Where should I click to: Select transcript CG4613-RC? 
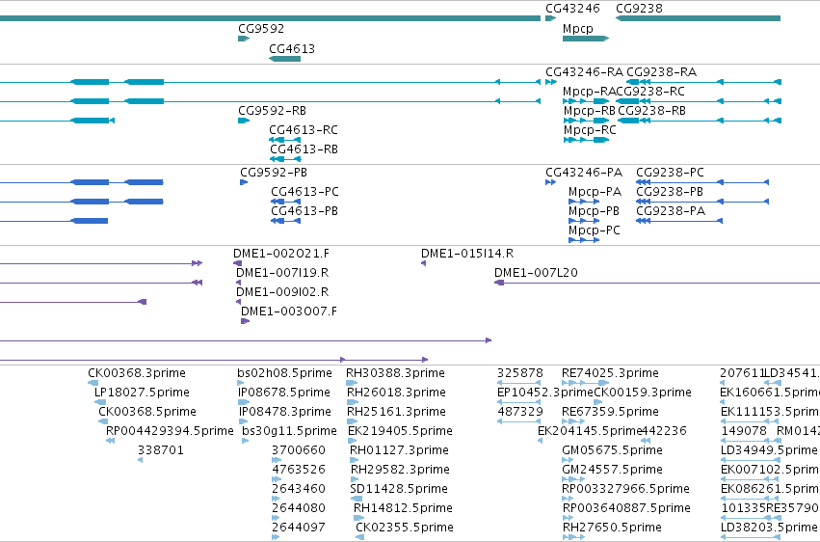point(304,130)
